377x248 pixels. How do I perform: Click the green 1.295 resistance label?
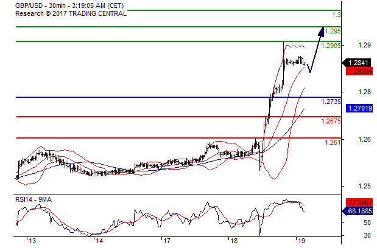[x=333, y=31]
